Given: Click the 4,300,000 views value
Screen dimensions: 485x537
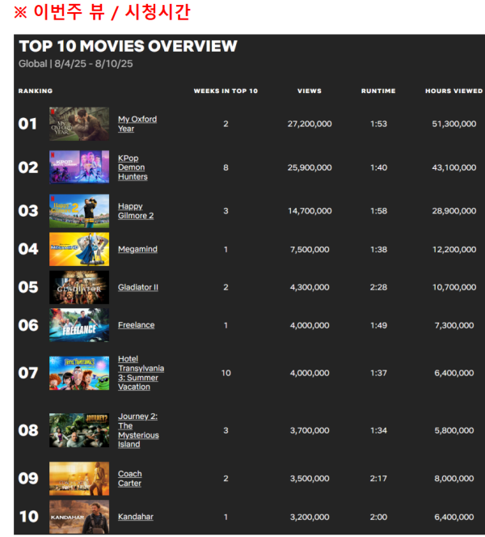Looking at the screenshot, I should (310, 287).
